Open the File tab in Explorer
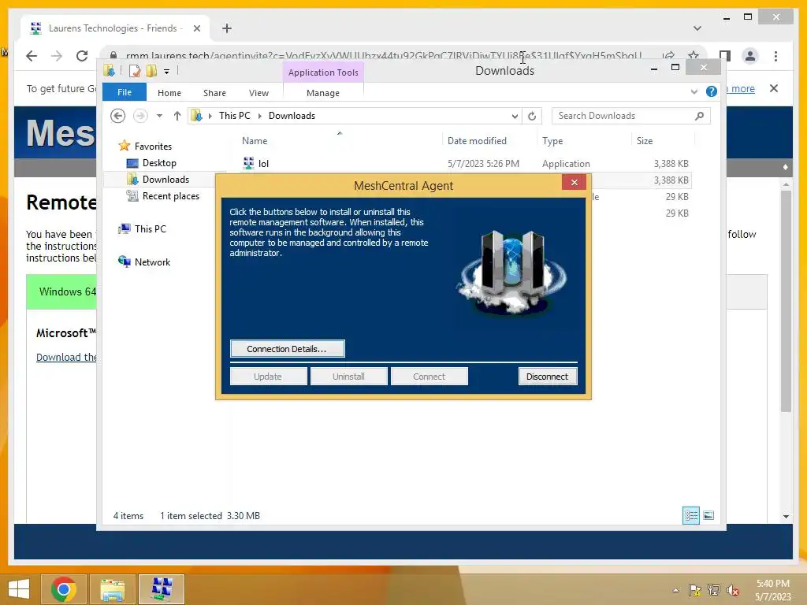Screen dimensions: 807x605 pos(124,93)
